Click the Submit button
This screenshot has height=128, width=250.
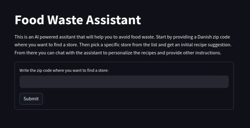click(31, 99)
